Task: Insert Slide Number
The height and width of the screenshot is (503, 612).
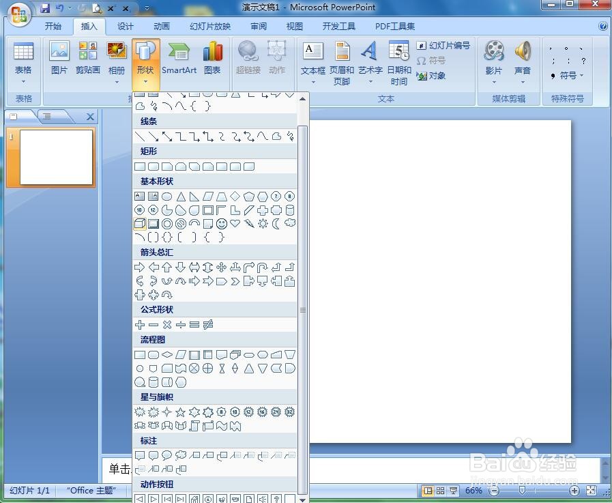Action: pyautogui.click(x=443, y=45)
